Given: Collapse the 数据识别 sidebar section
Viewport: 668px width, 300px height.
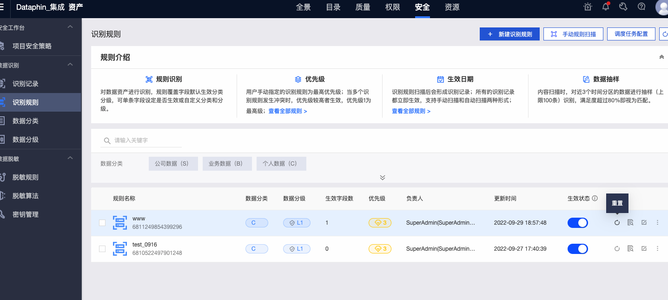Looking at the screenshot, I should [x=70, y=65].
